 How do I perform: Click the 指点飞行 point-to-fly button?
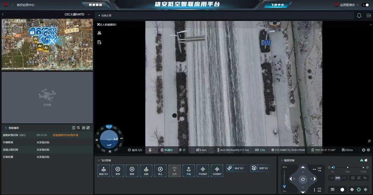click(235, 168)
